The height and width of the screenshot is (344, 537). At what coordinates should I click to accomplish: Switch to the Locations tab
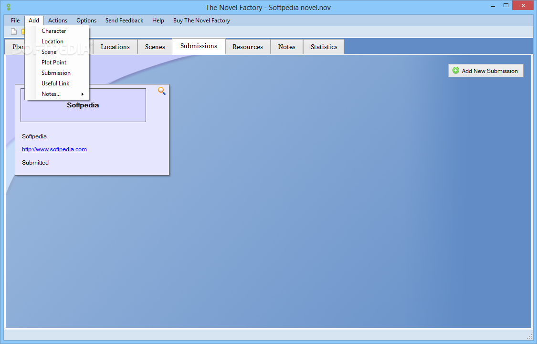coord(115,47)
